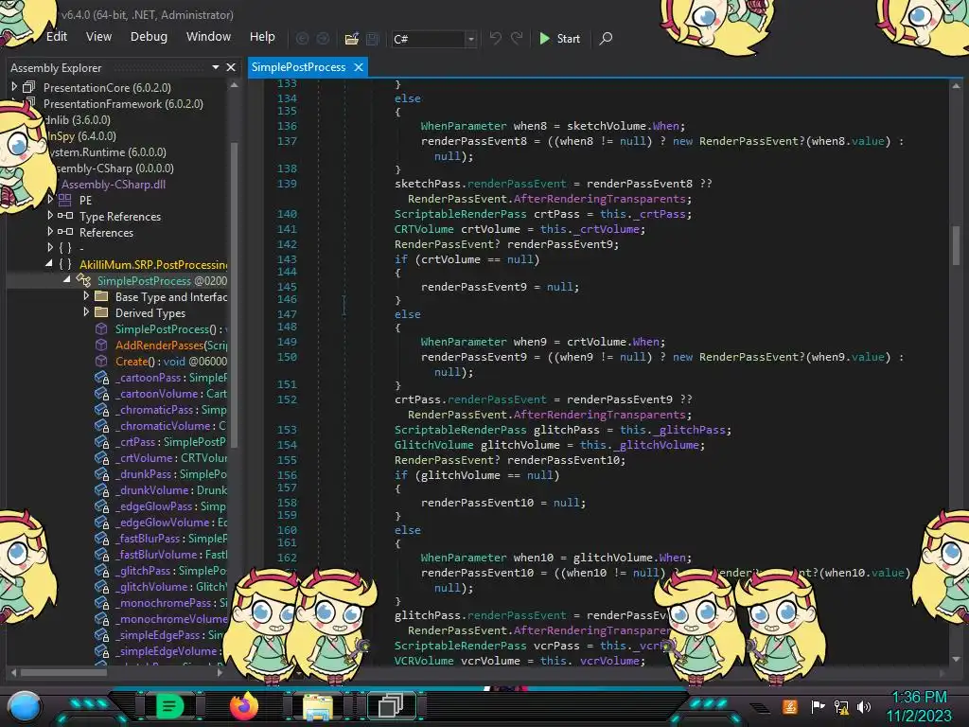Screen dimensions: 969x727
Task: Open the Windows Start orb
Action: 25,706
